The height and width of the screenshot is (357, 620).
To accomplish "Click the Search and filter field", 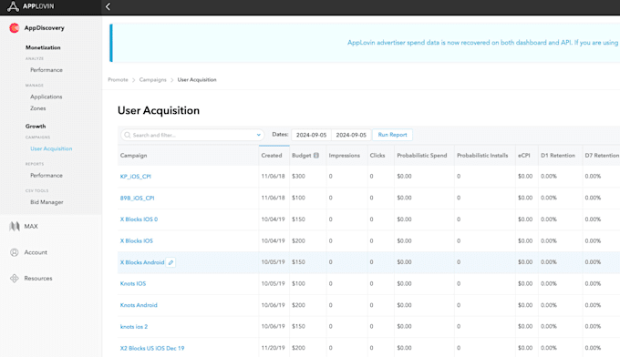I will pos(192,135).
